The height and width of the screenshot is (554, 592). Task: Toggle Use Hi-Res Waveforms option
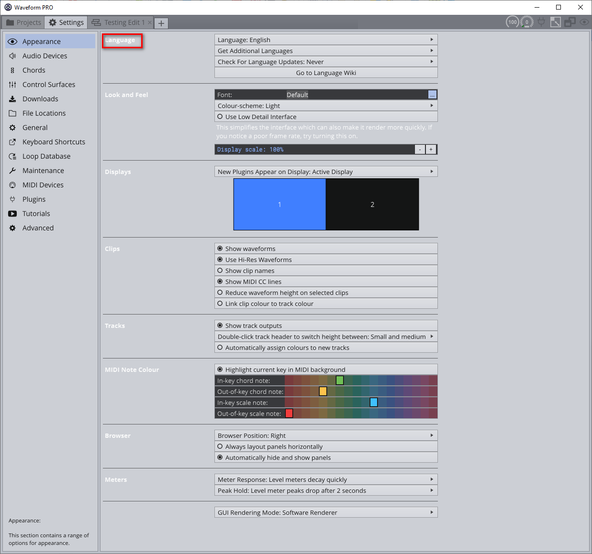click(x=326, y=260)
